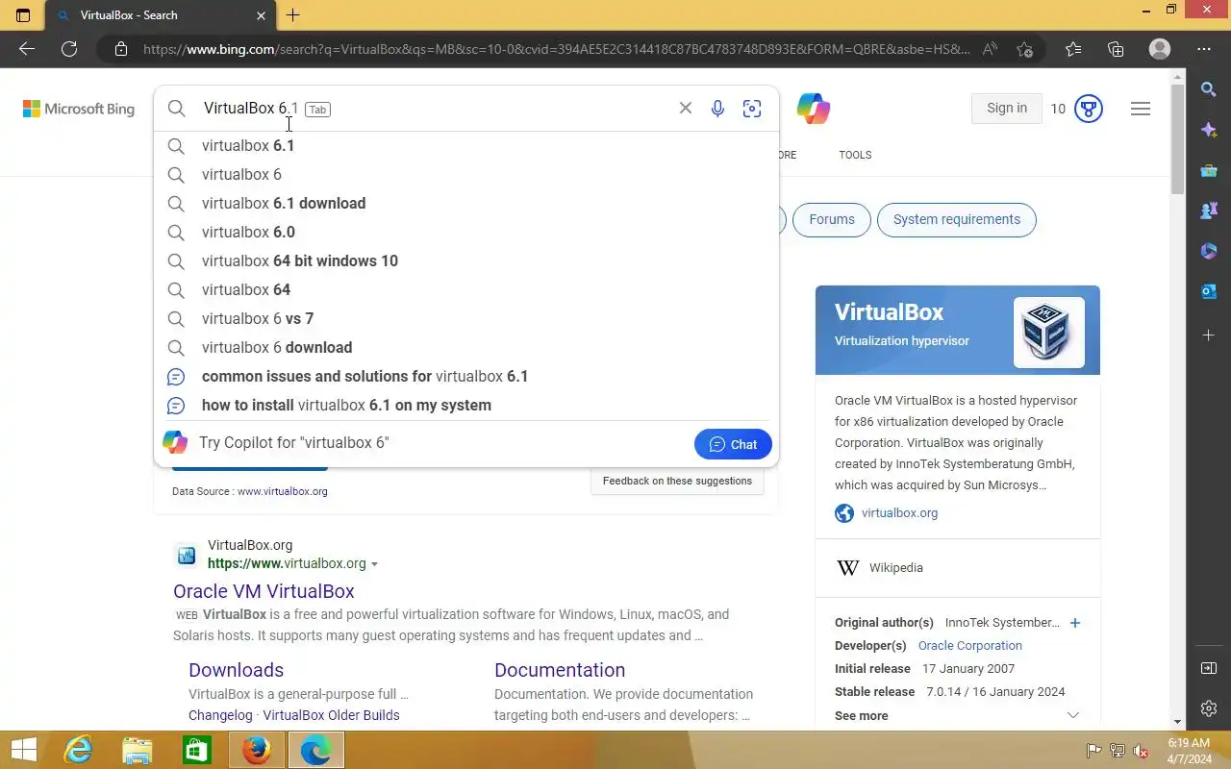
Task: Select the "virtualbox 64" suggestion
Action: (x=465, y=289)
